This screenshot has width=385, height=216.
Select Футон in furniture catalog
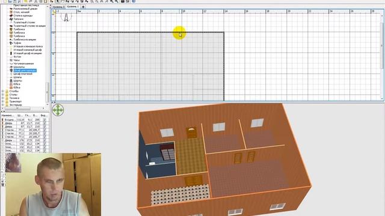click(17, 56)
